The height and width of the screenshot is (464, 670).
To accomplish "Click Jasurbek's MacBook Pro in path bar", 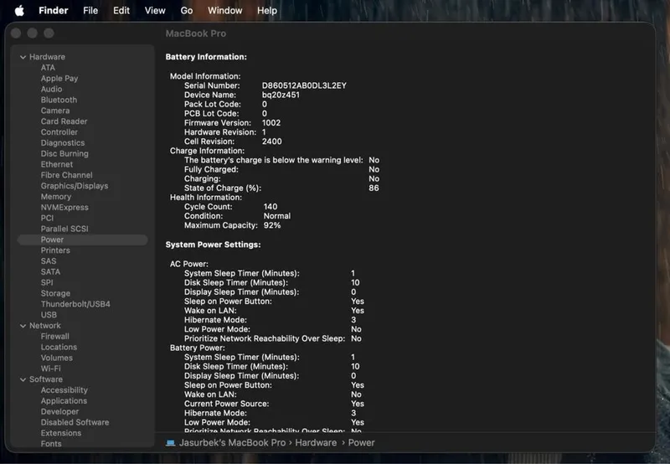I will pos(233,442).
